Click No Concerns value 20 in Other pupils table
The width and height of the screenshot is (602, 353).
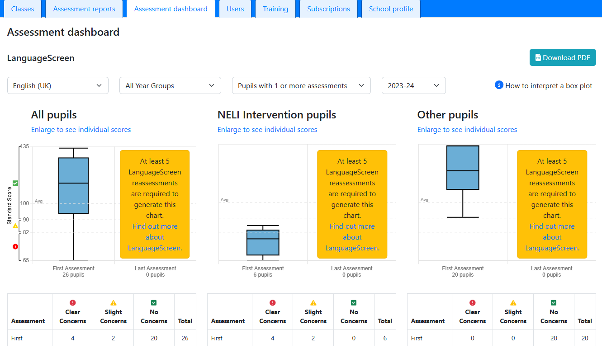554,338
